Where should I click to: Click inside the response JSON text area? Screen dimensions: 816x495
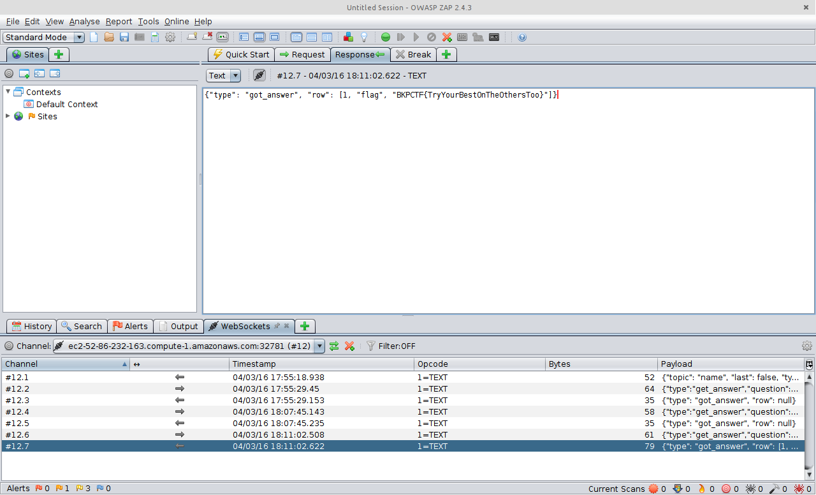click(x=508, y=201)
